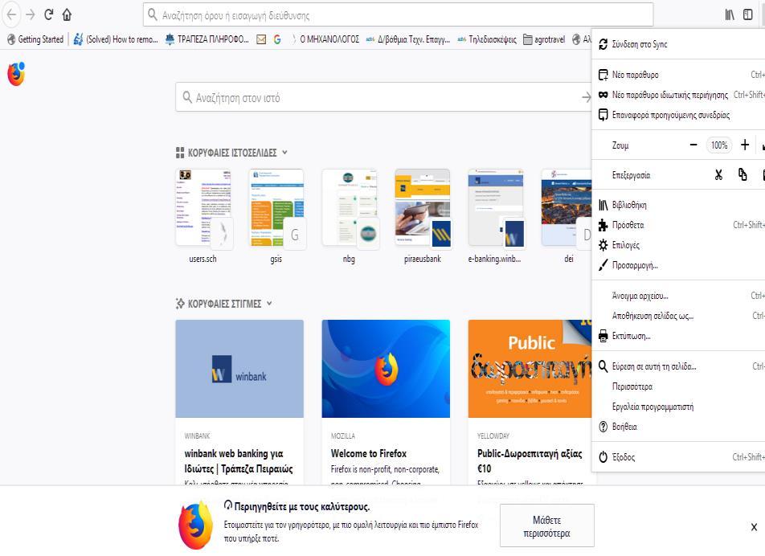The height and width of the screenshot is (556, 765).
Task: Show sidebars with the toolbar icon
Action: pos(748,14)
